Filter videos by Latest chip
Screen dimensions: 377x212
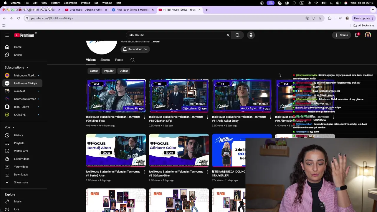coord(94,71)
